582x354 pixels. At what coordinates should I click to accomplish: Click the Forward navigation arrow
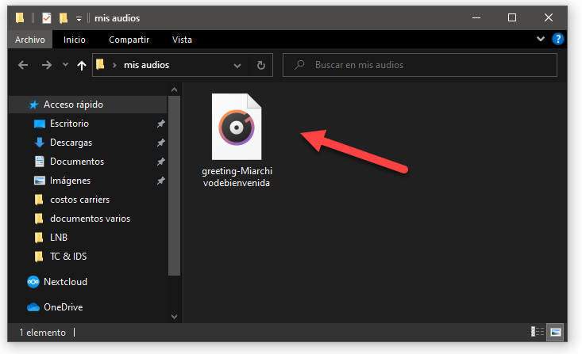pos(46,65)
